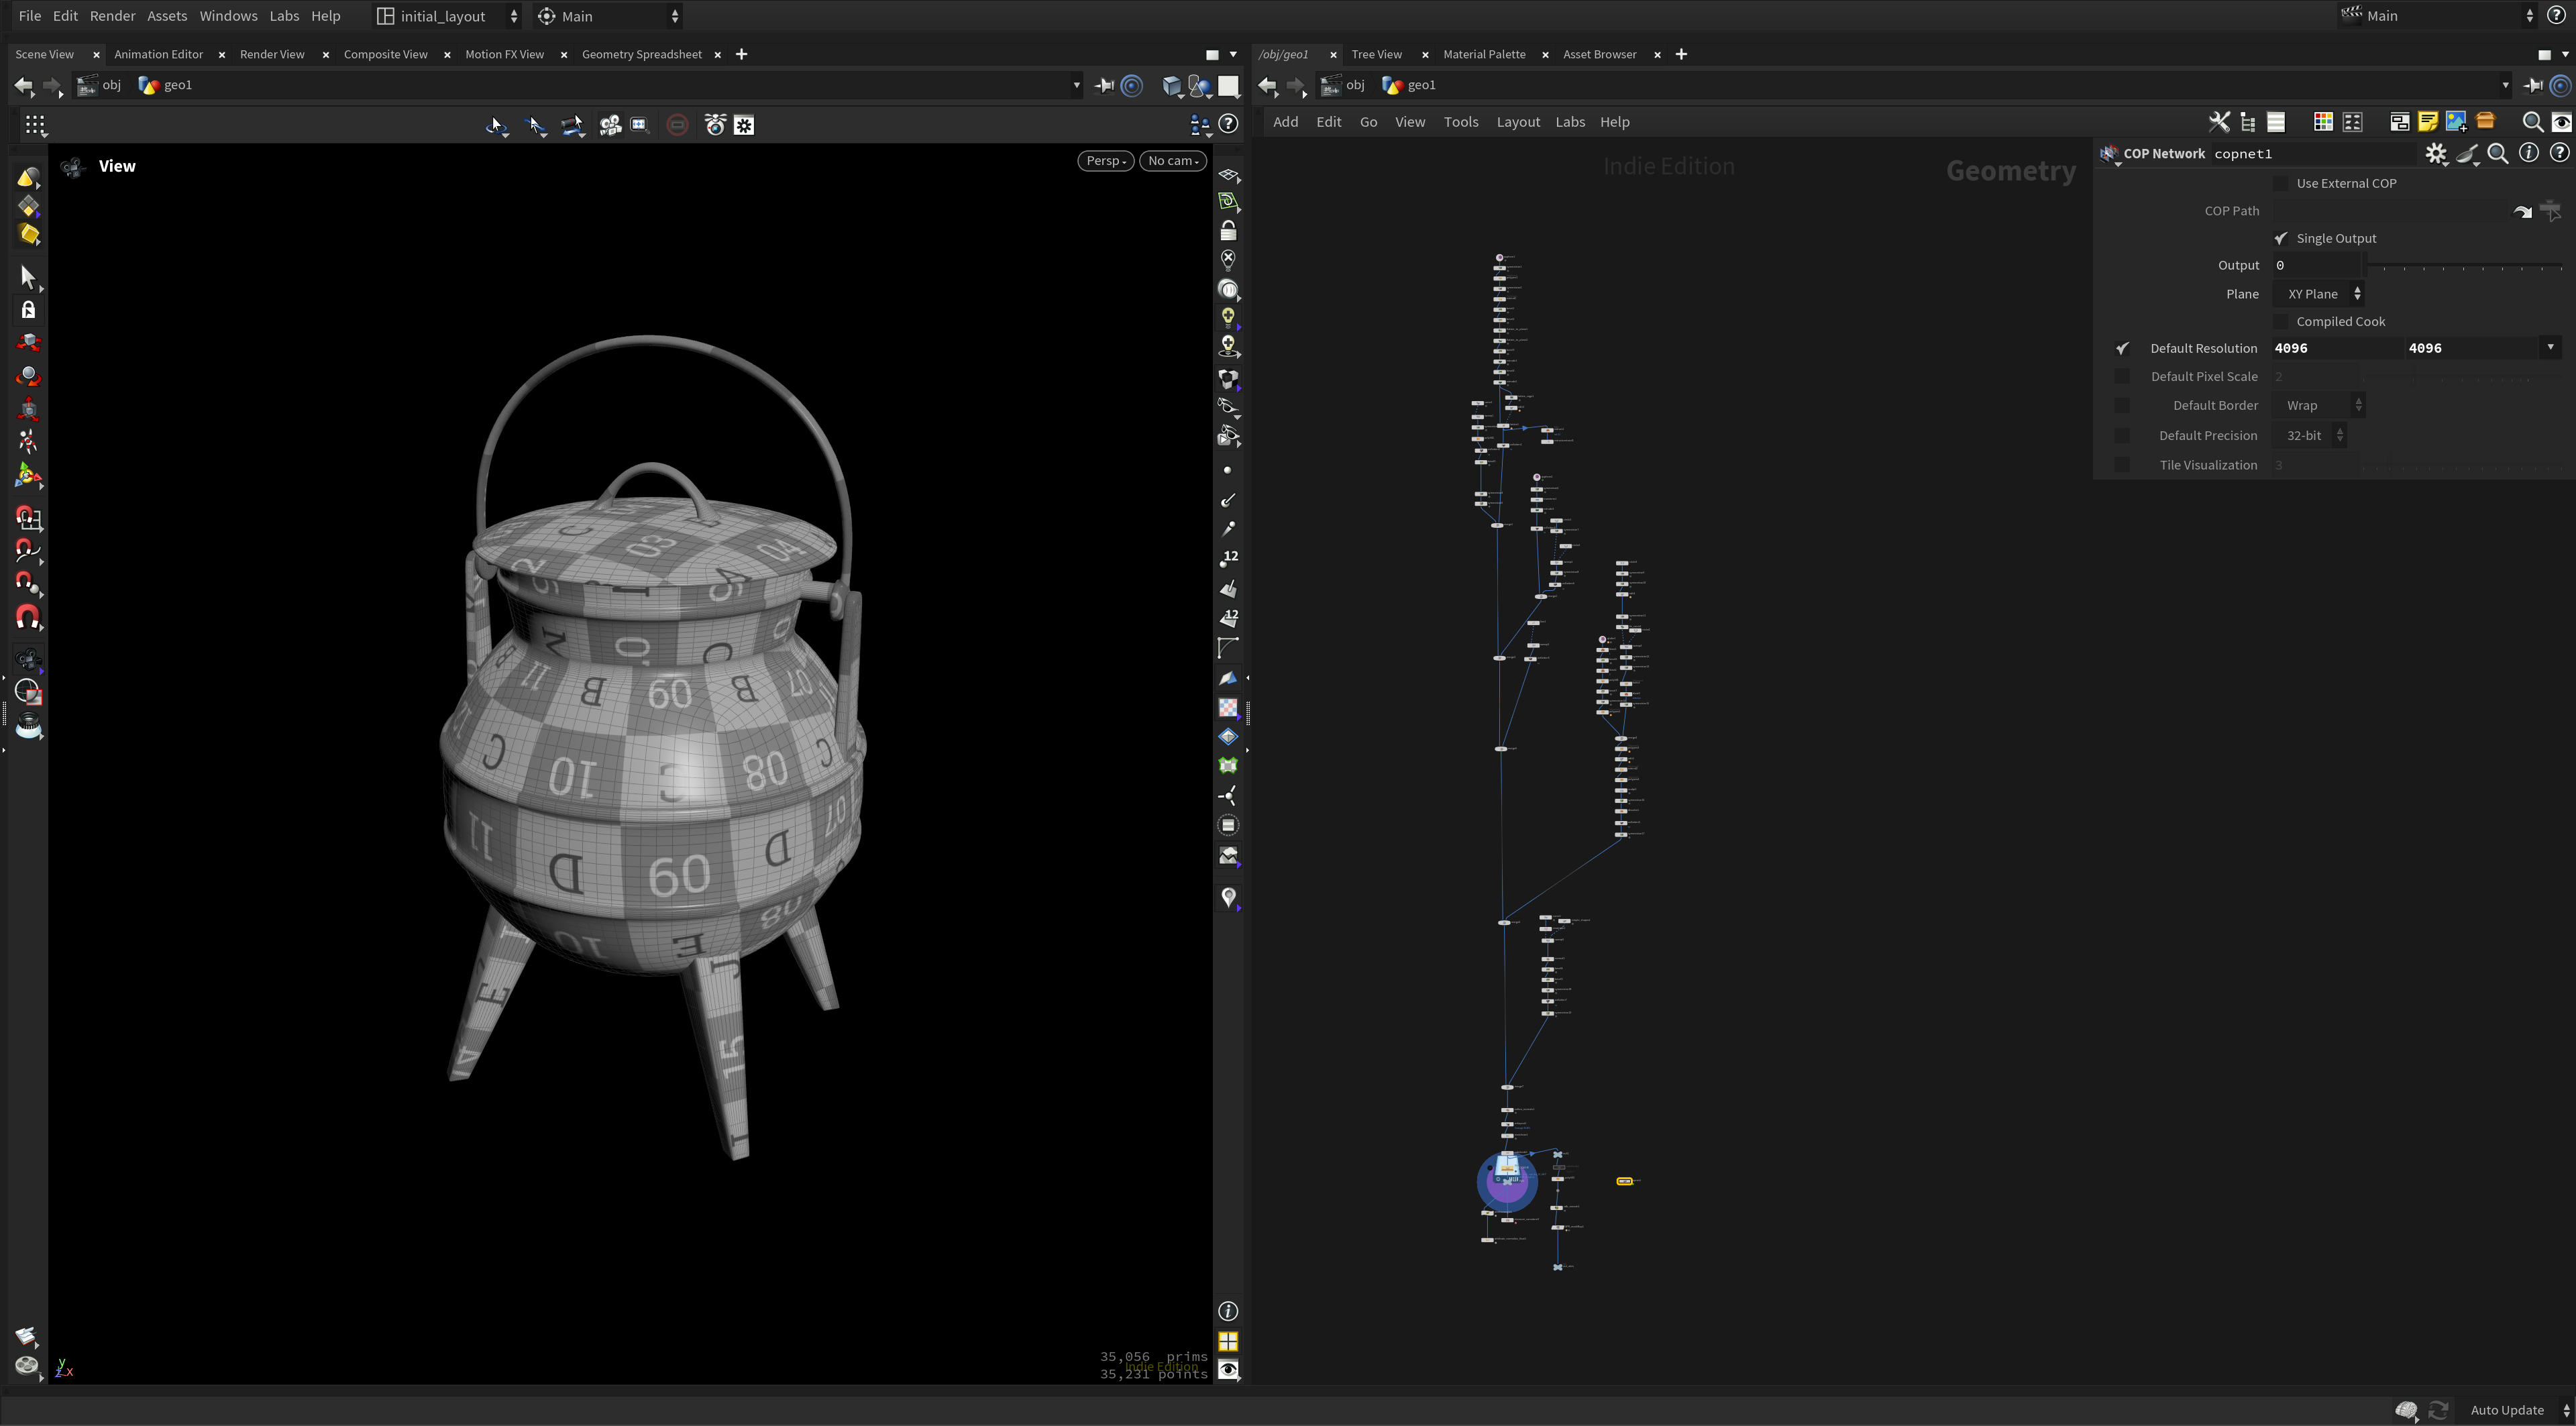
Task: Enable the Compiled Cook checkbox
Action: coord(2281,321)
